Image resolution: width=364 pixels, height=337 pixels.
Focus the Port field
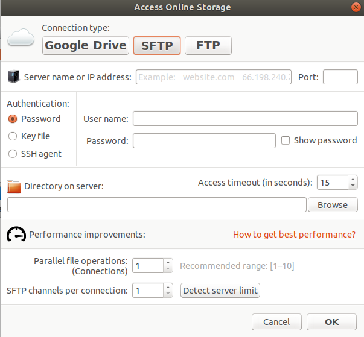click(x=340, y=77)
